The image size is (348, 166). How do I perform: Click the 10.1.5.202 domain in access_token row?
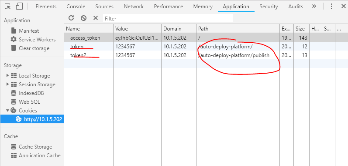click(x=179, y=37)
